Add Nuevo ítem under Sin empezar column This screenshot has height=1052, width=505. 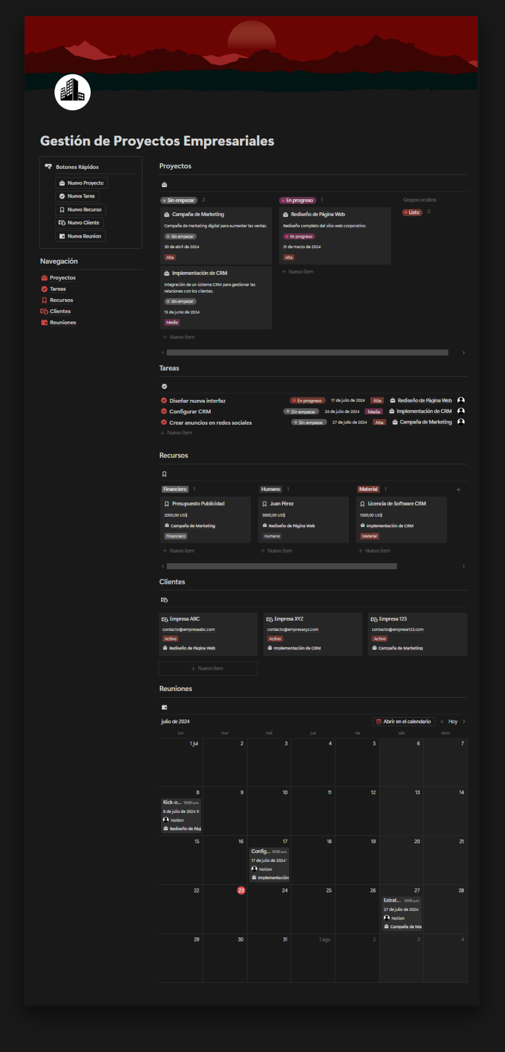[179, 337]
